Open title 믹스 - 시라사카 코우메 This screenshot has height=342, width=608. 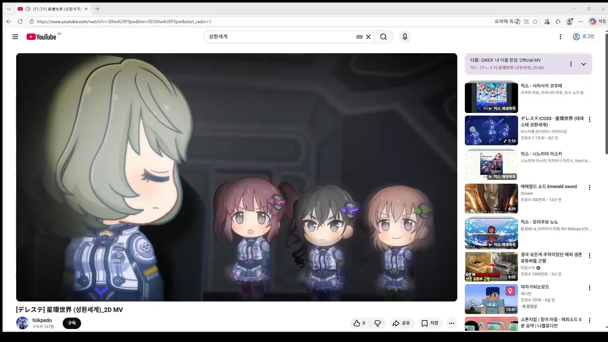(541, 86)
